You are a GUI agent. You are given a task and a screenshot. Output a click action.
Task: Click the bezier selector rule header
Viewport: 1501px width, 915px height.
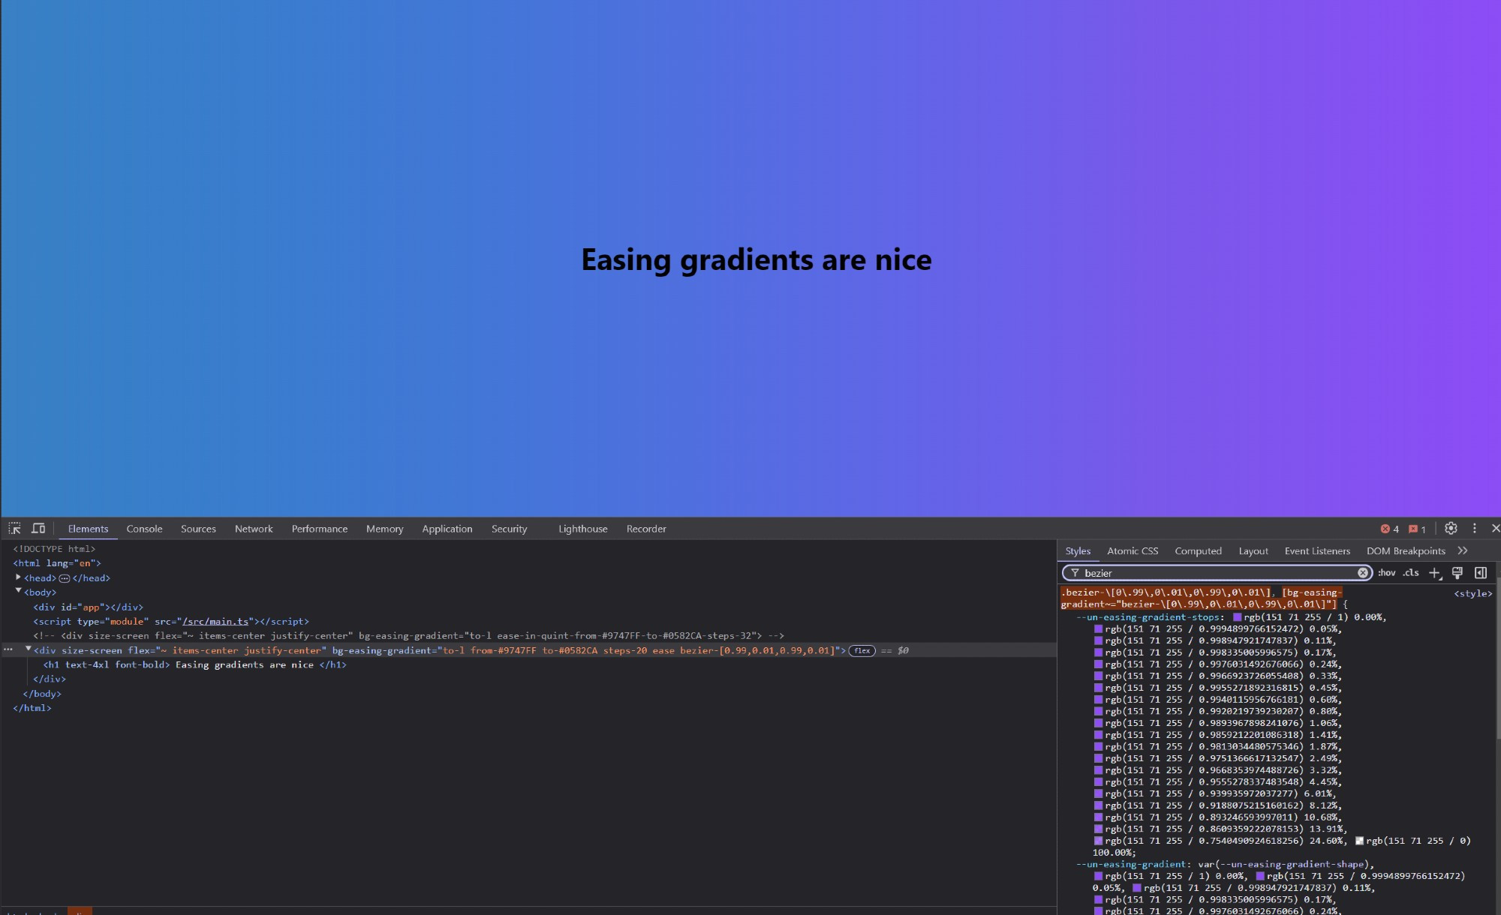pyautogui.click(x=1202, y=598)
